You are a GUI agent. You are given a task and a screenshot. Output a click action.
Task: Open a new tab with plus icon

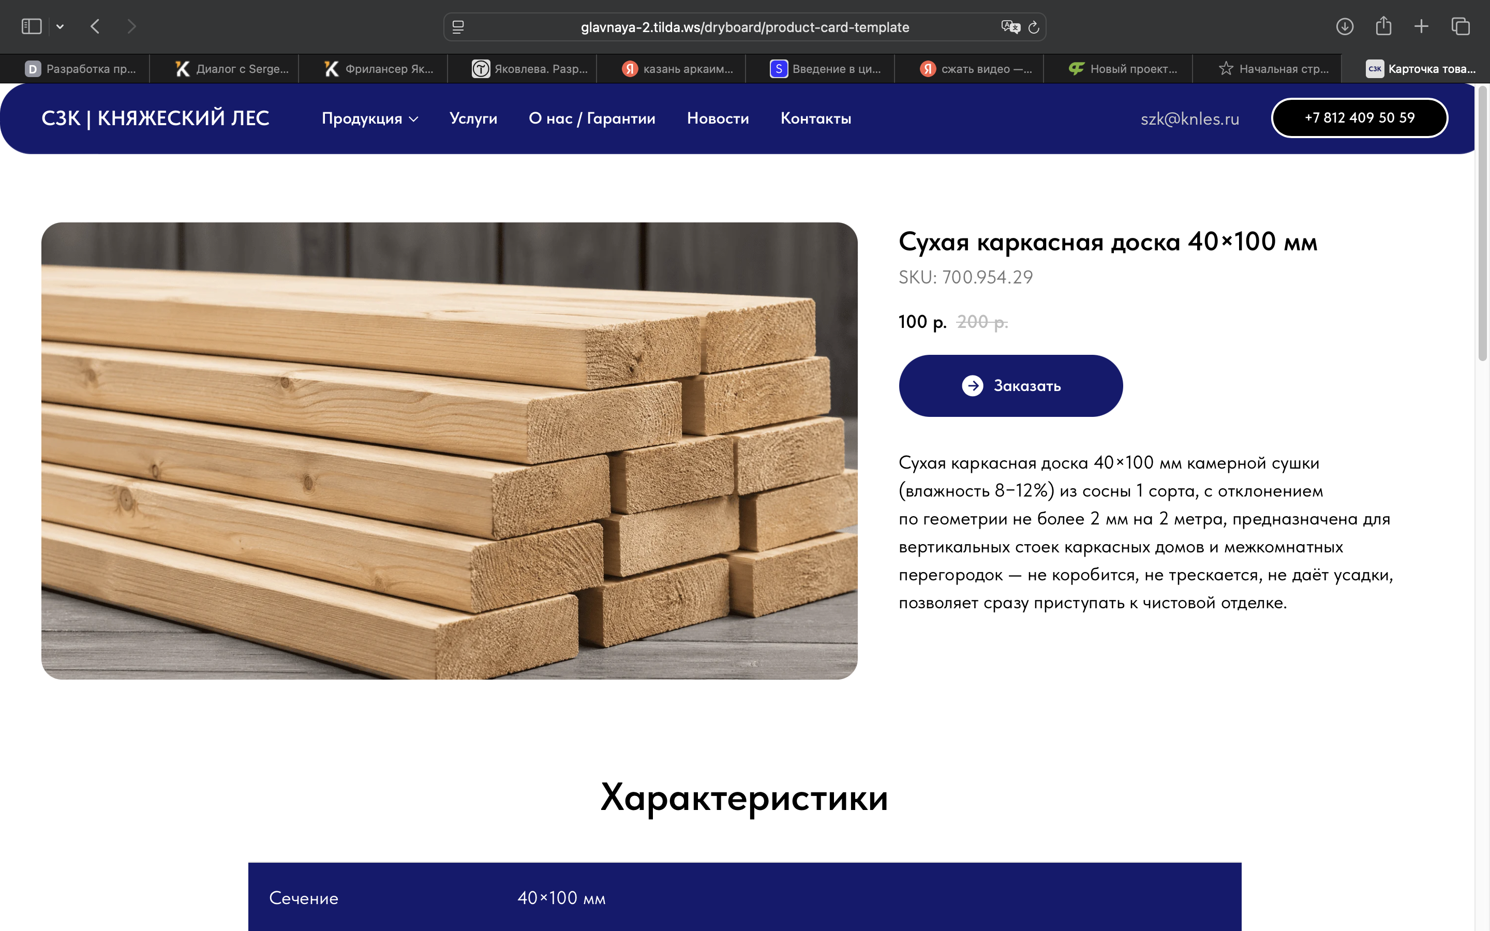[x=1421, y=26]
